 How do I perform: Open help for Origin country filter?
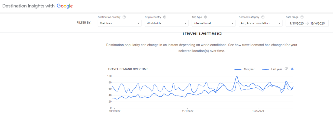click(165, 17)
